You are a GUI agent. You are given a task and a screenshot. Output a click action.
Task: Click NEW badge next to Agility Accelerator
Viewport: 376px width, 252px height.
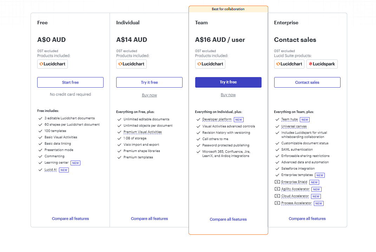[317, 189]
